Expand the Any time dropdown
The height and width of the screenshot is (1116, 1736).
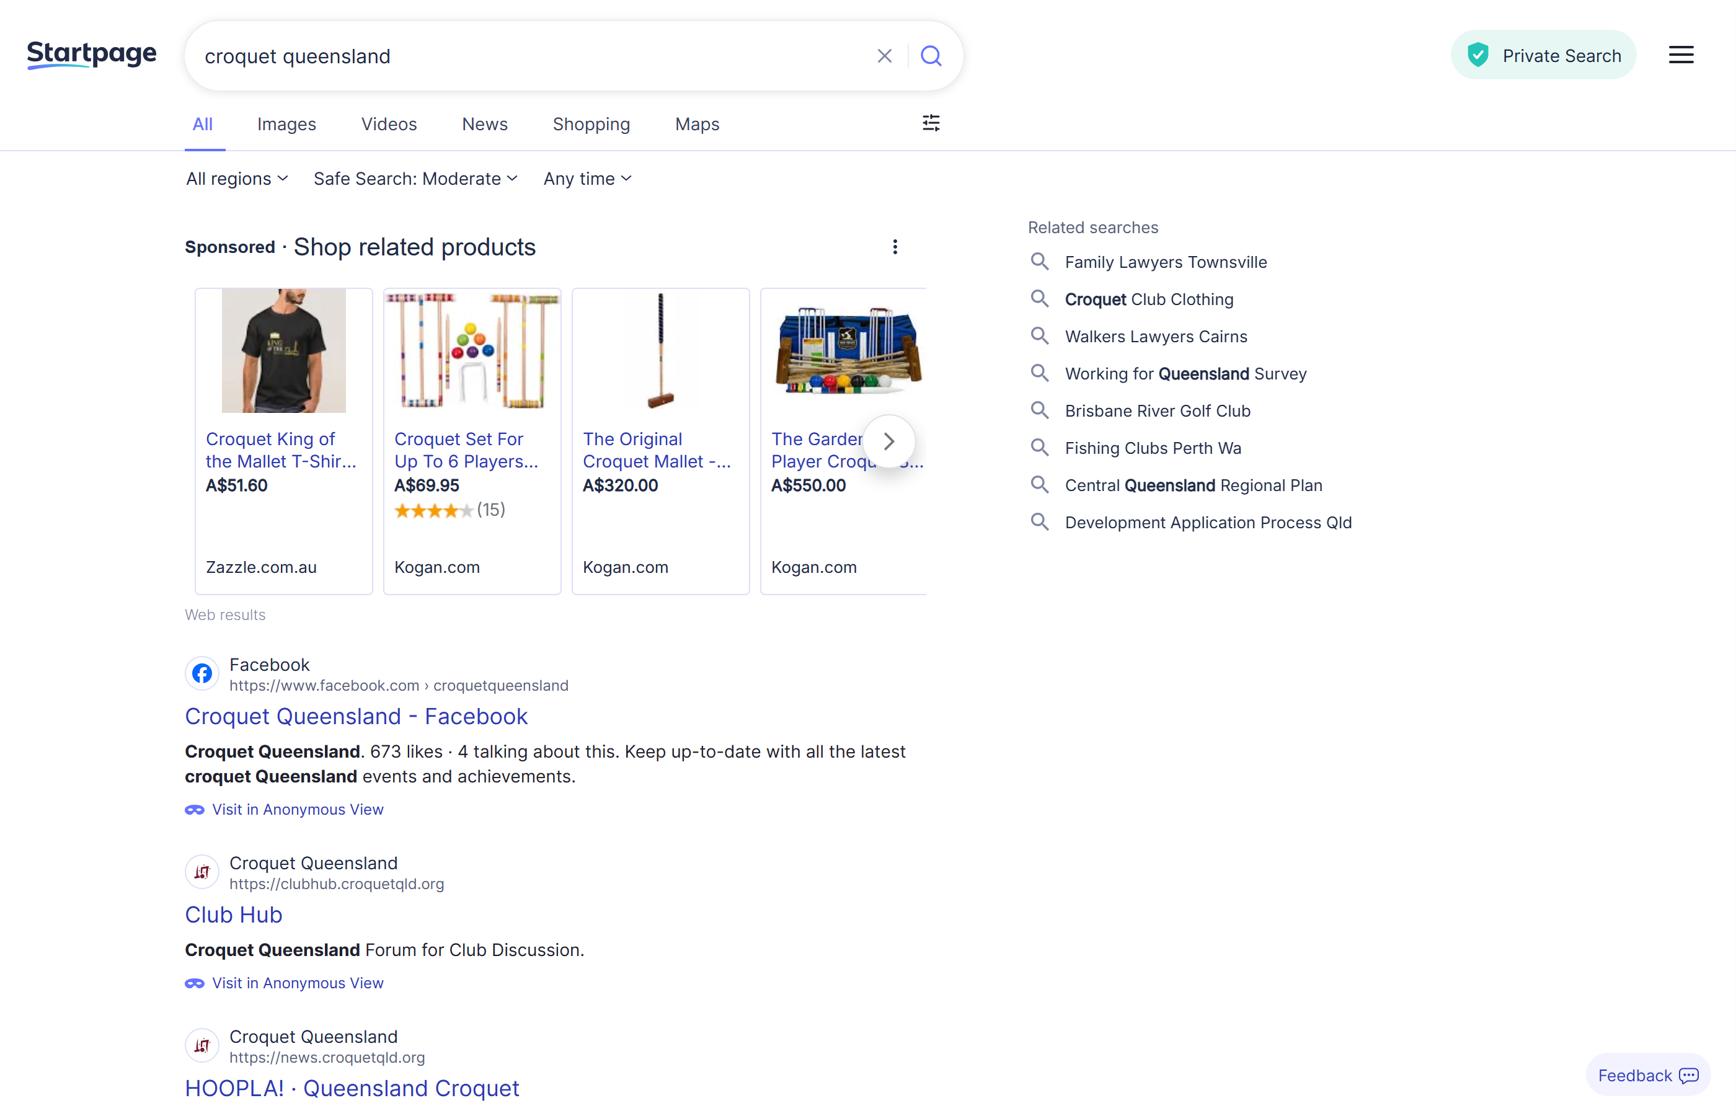(588, 179)
